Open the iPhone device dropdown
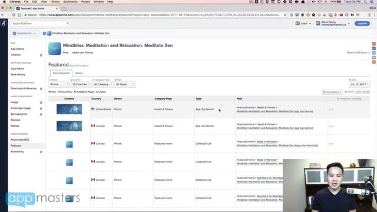Screen dimensions: 377x212 point(59,84)
